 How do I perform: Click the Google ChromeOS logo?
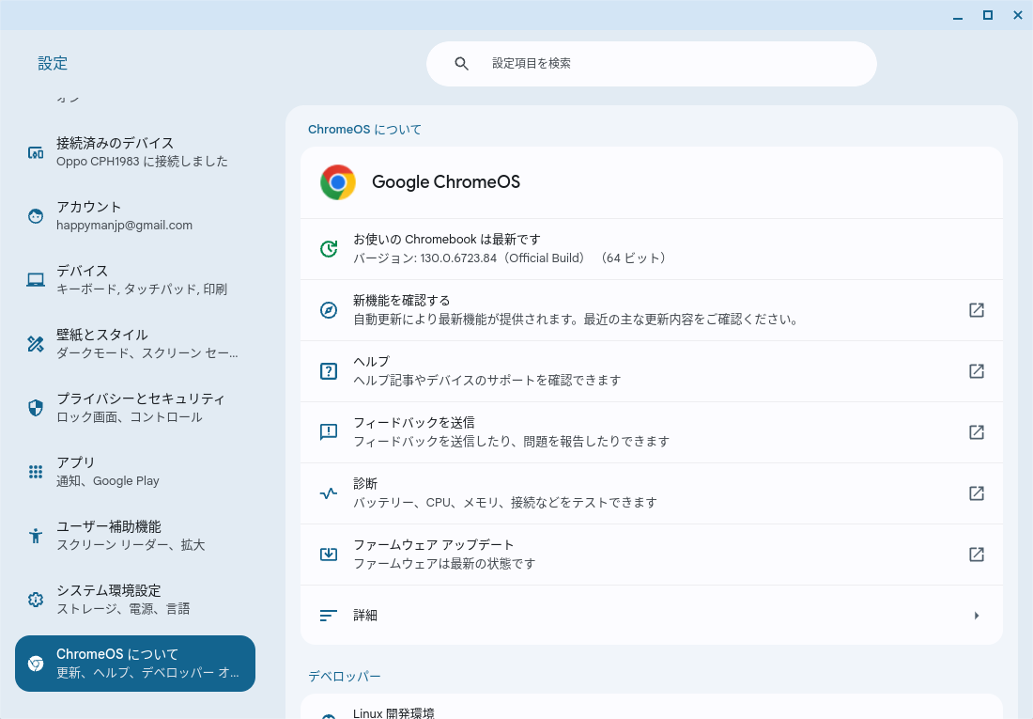338,182
